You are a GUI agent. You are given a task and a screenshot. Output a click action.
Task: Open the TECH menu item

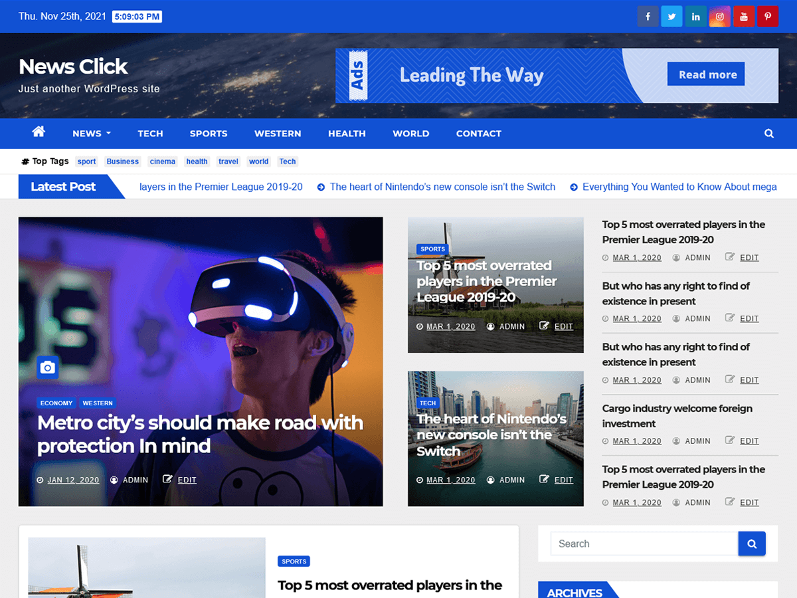click(x=150, y=134)
